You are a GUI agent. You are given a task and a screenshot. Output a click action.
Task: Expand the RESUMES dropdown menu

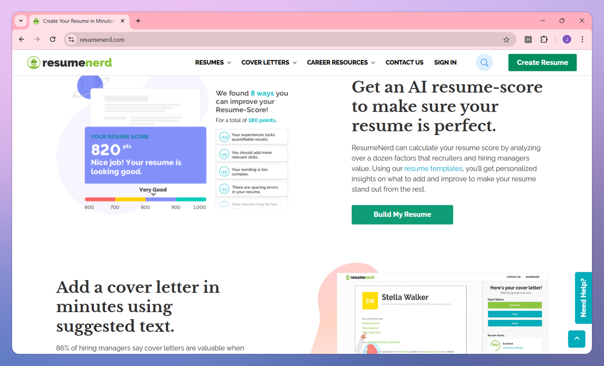(x=213, y=62)
